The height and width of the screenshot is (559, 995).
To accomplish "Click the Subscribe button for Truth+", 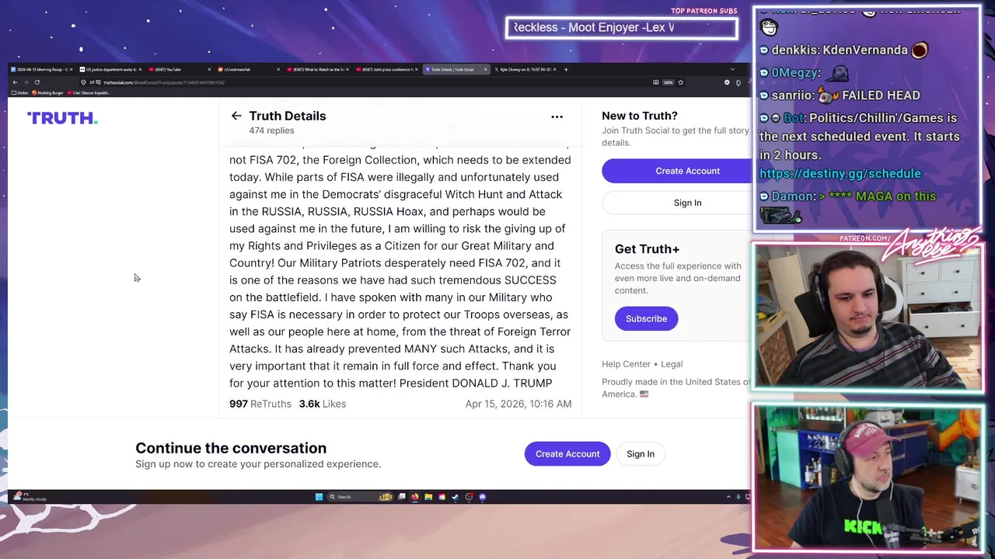I will (x=646, y=318).
